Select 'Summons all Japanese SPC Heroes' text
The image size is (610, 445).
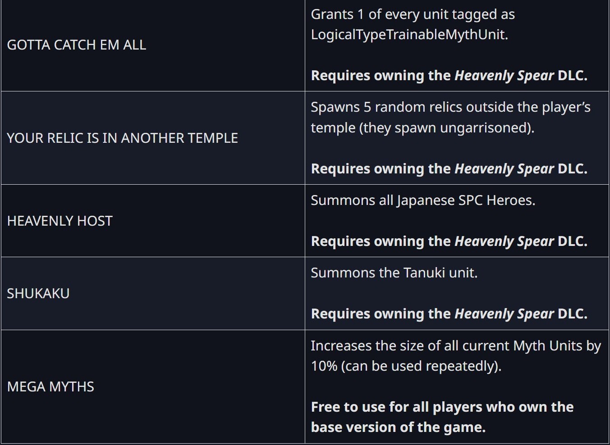coord(423,200)
